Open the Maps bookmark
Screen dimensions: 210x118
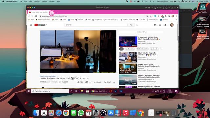(x=63, y=20)
